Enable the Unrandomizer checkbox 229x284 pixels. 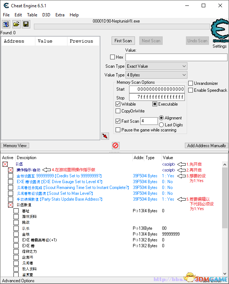(191, 83)
